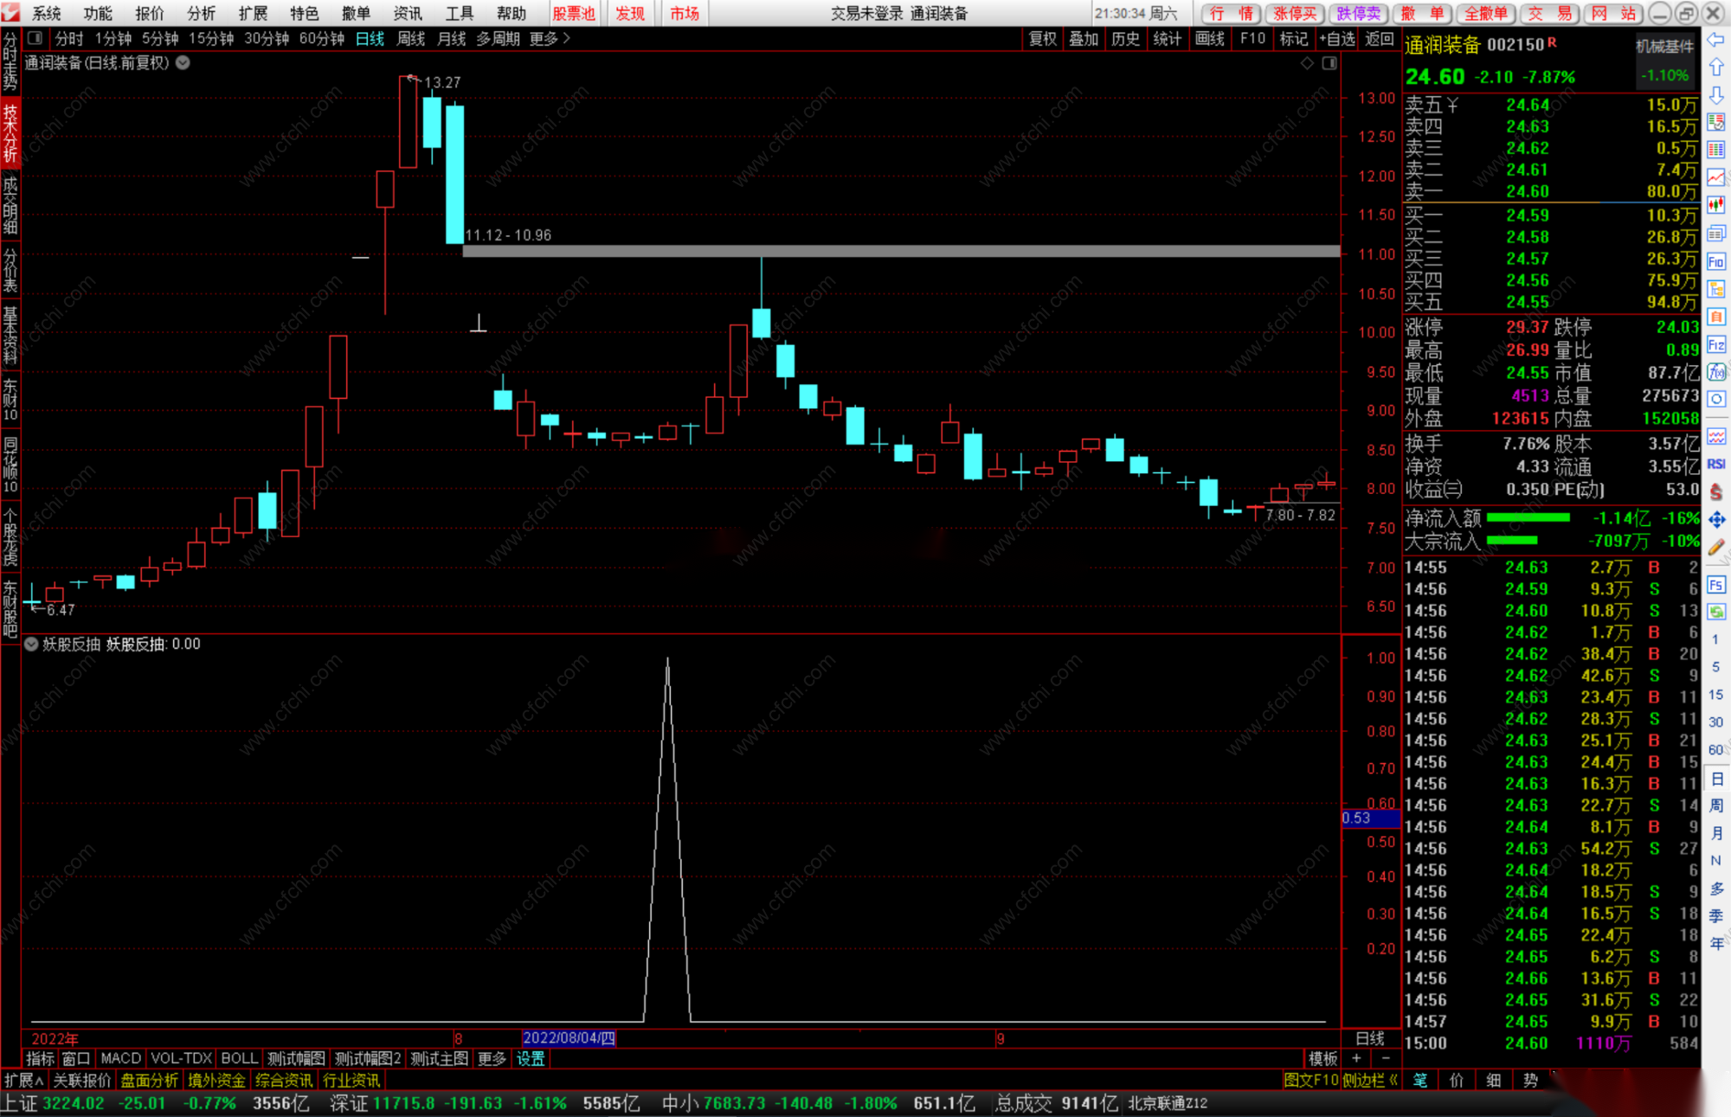Click the back arrow icon in right sidebar
Viewport: 1731px width, 1117px height.
coord(1716,40)
